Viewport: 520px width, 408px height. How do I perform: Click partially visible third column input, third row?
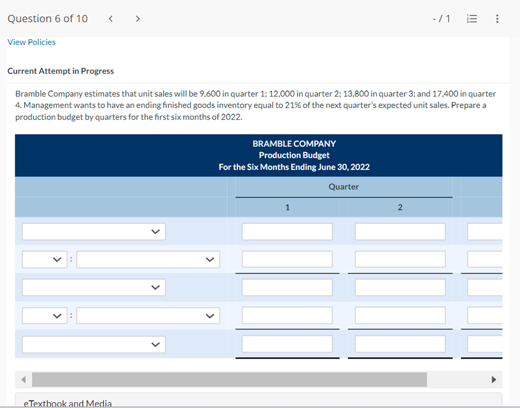[485, 287]
